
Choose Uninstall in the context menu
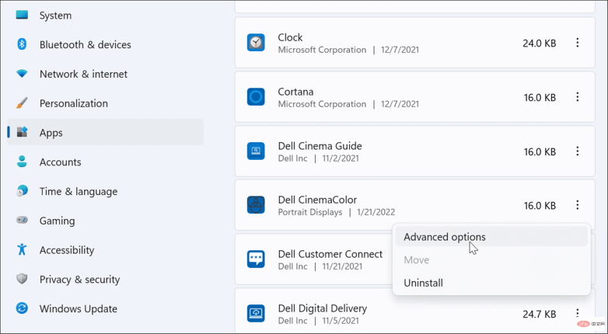click(x=491, y=283)
